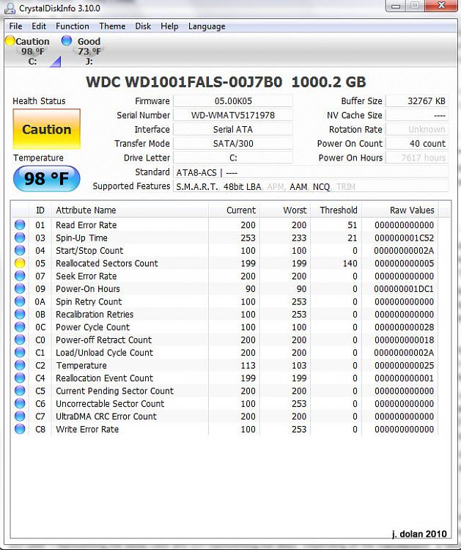
Task: Click status icon for Load/Unload Cycle Count
Action: [x=20, y=353]
